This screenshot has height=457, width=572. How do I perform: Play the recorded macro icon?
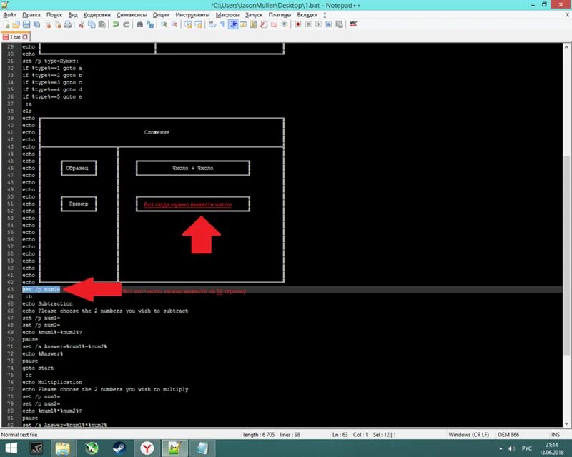(x=317, y=25)
